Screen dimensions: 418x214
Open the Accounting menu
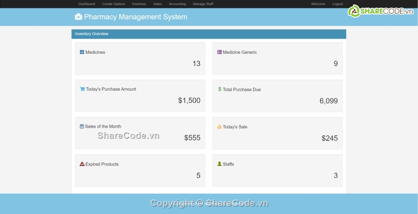coord(177,4)
